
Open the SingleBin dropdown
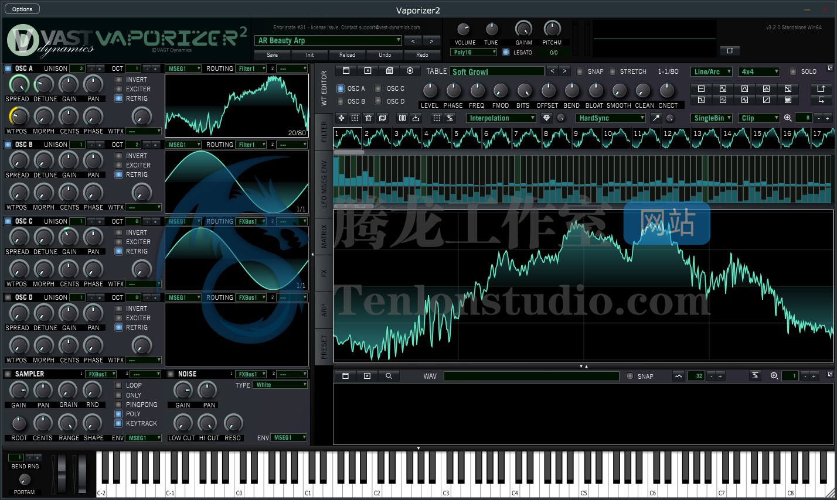click(x=712, y=118)
